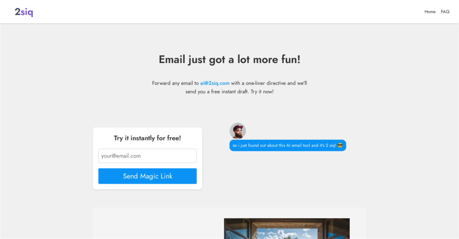Focus the your@email.com input field

click(x=148, y=156)
